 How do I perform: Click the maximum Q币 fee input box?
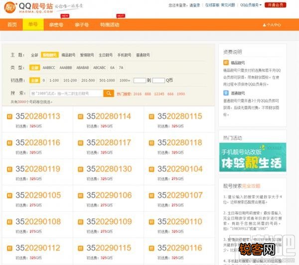pyautogui.click(x=158, y=81)
